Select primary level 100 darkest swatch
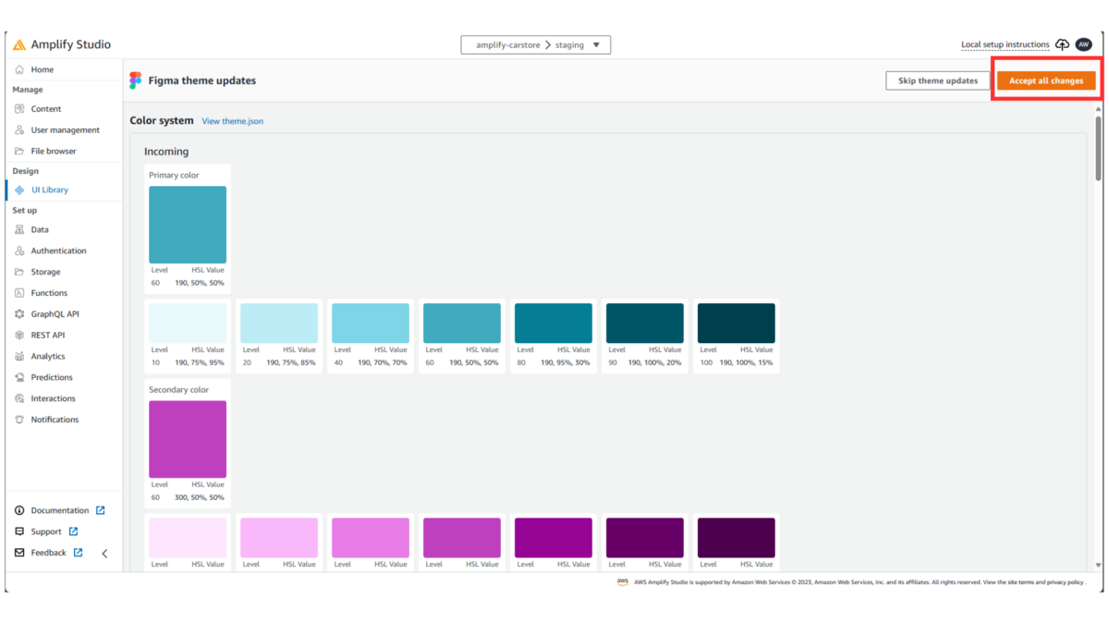Viewport: 1109px width, 624px height. point(737,323)
